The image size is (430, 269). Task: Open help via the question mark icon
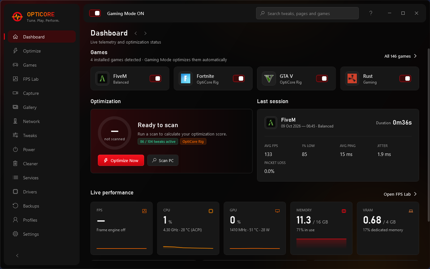[371, 13]
